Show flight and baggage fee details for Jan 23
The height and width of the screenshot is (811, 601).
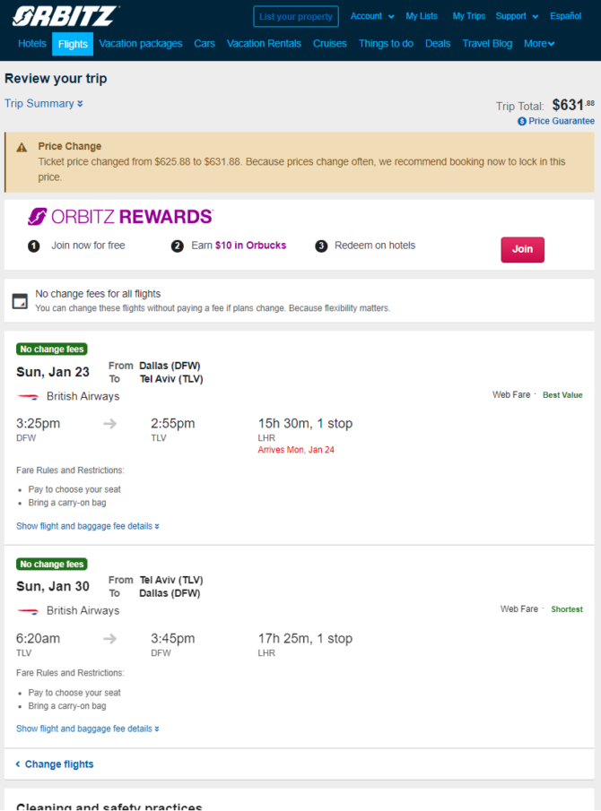(88, 526)
